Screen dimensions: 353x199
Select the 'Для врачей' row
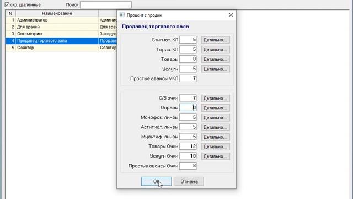(61, 27)
